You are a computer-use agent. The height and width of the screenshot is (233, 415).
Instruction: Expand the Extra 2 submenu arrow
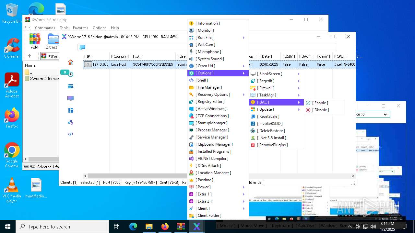tap(243, 201)
